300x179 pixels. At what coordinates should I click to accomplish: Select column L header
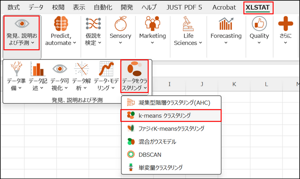(266, 84)
